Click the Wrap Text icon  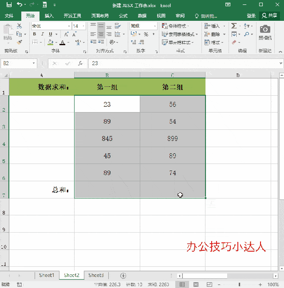point(118,26)
